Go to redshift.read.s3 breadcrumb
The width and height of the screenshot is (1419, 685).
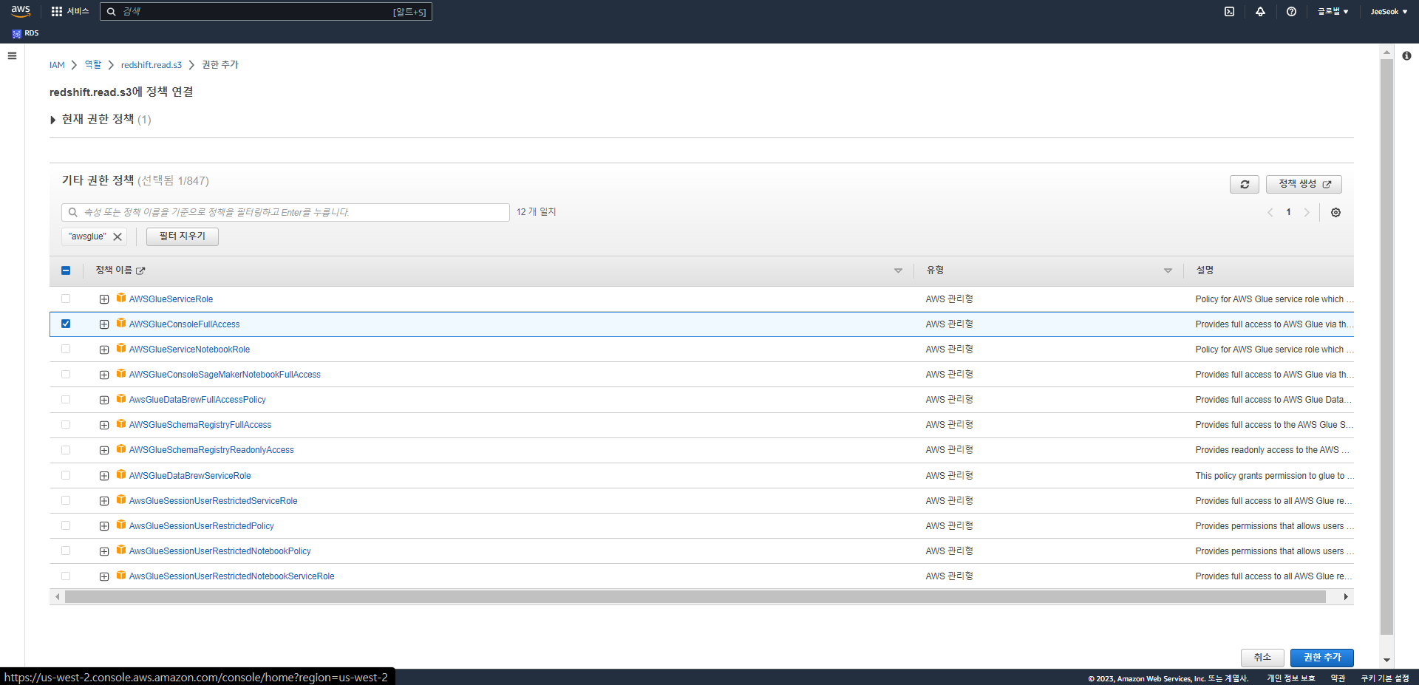coord(152,65)
